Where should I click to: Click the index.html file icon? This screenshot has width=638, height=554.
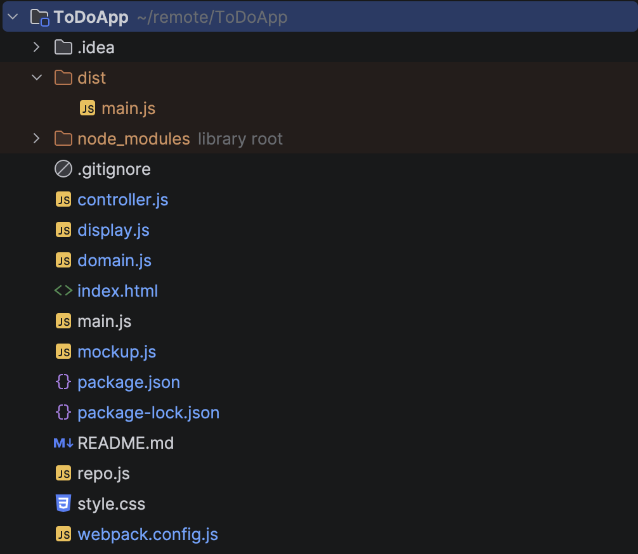63,291
